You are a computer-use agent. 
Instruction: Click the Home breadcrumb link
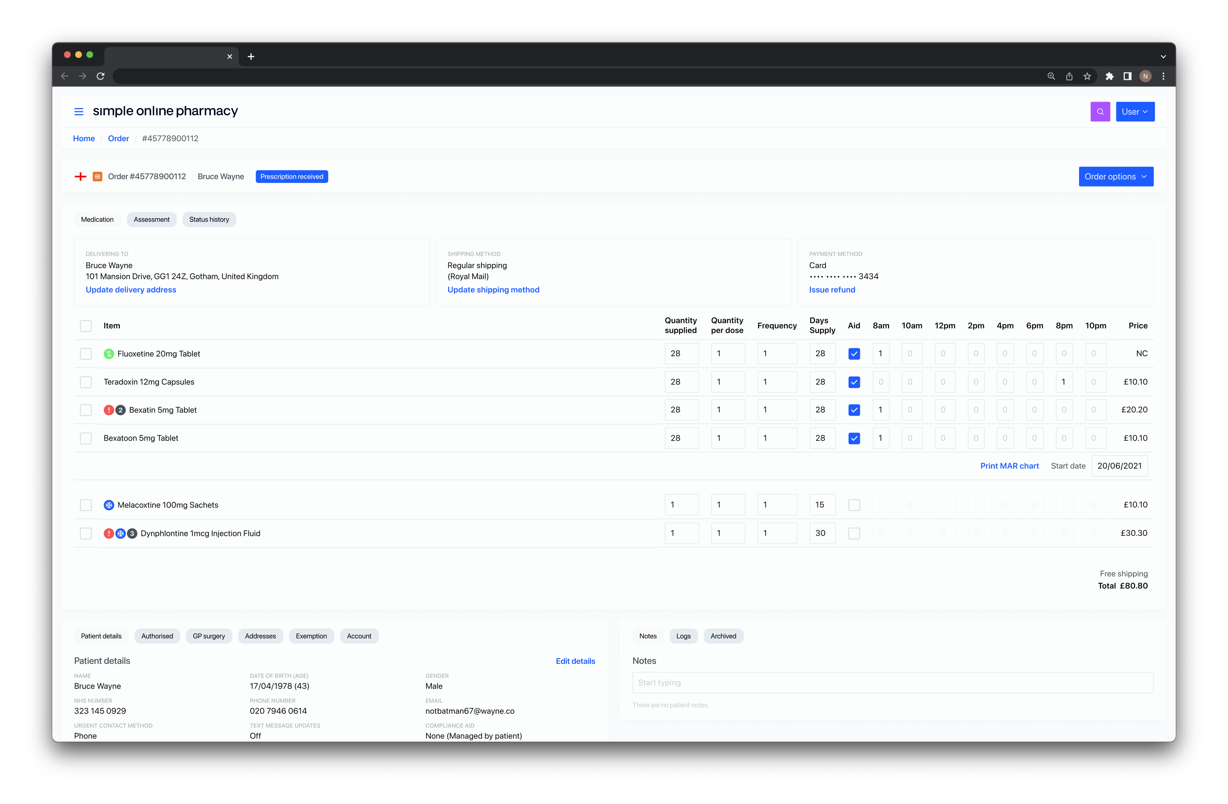pos(84,138)
